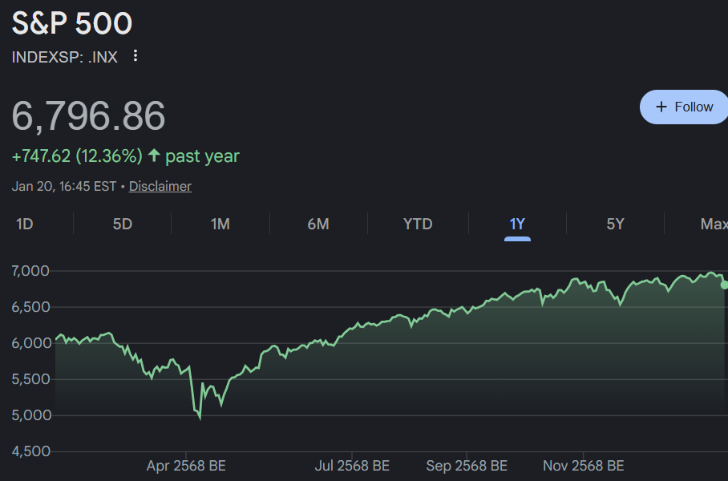Viewport: 728px width, 481px height.
Task: Click the active 1Y tab
Action: [517, 224]
